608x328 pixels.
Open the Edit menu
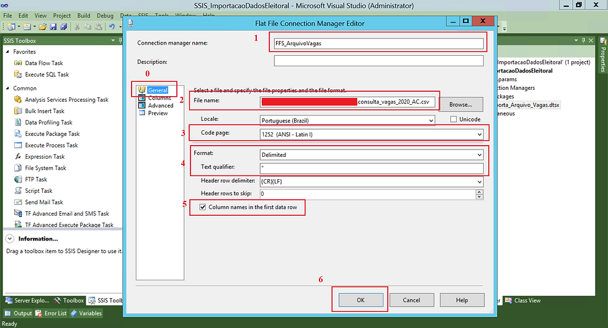point(24,16)
